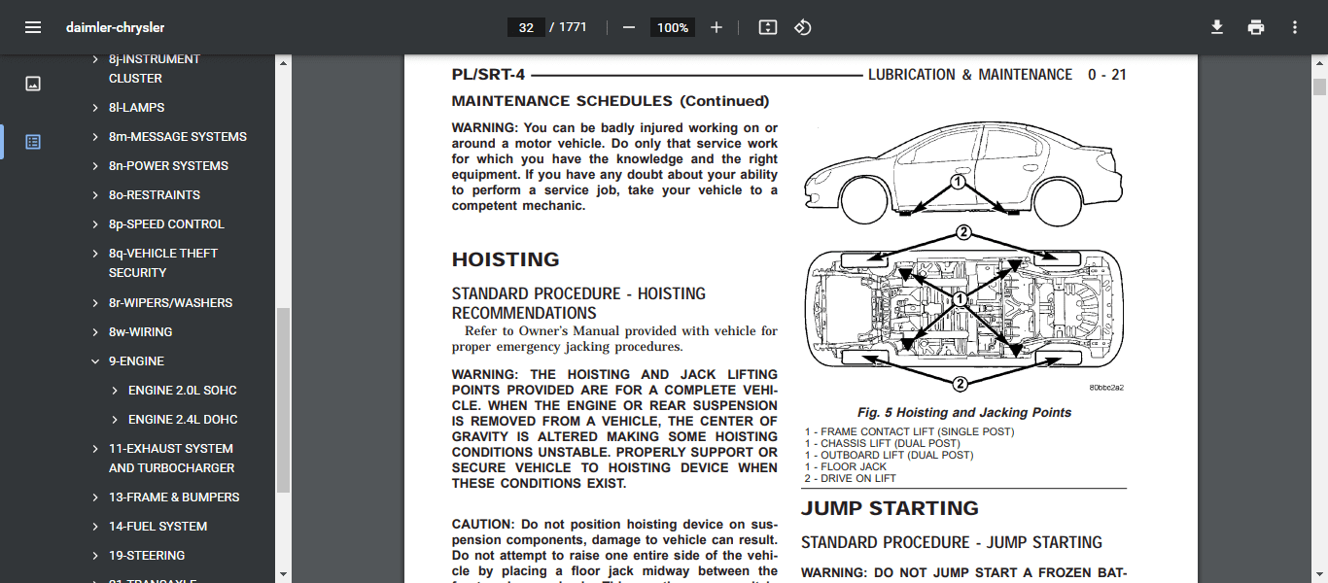Show document outline view in sidebar
This screenshot has width=1328, height=583.
(x=33, y=142)
